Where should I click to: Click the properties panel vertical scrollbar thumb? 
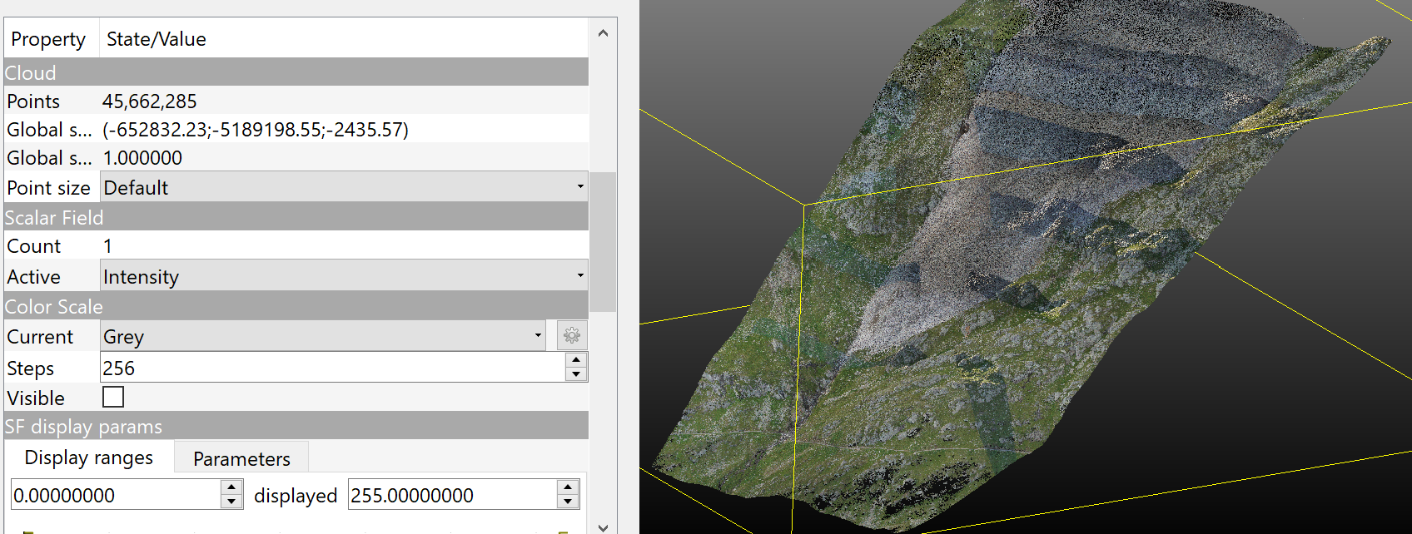click(603, 241)
